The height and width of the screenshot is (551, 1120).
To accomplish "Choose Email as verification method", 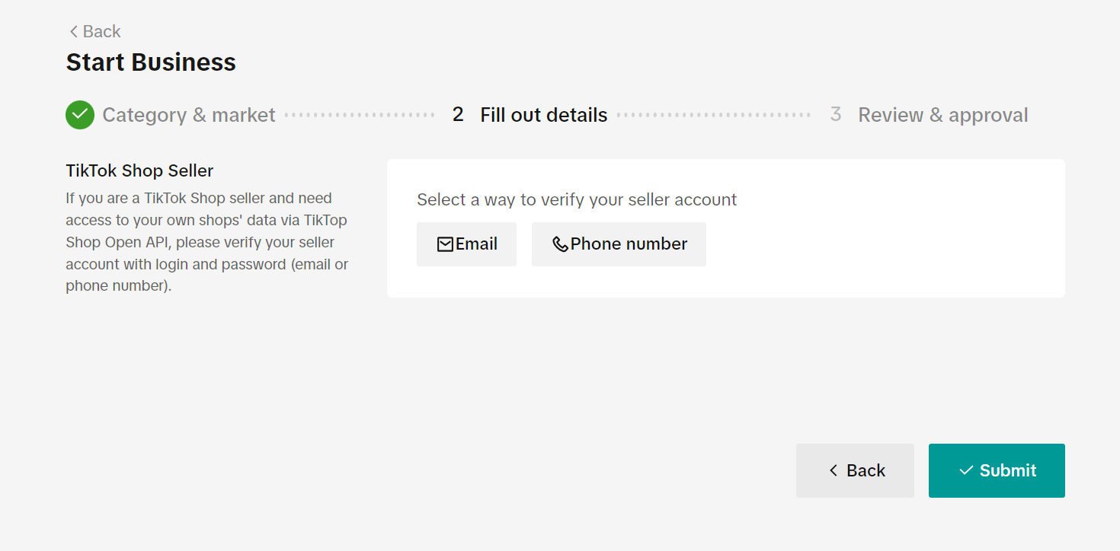I will (x=466, y=244).
